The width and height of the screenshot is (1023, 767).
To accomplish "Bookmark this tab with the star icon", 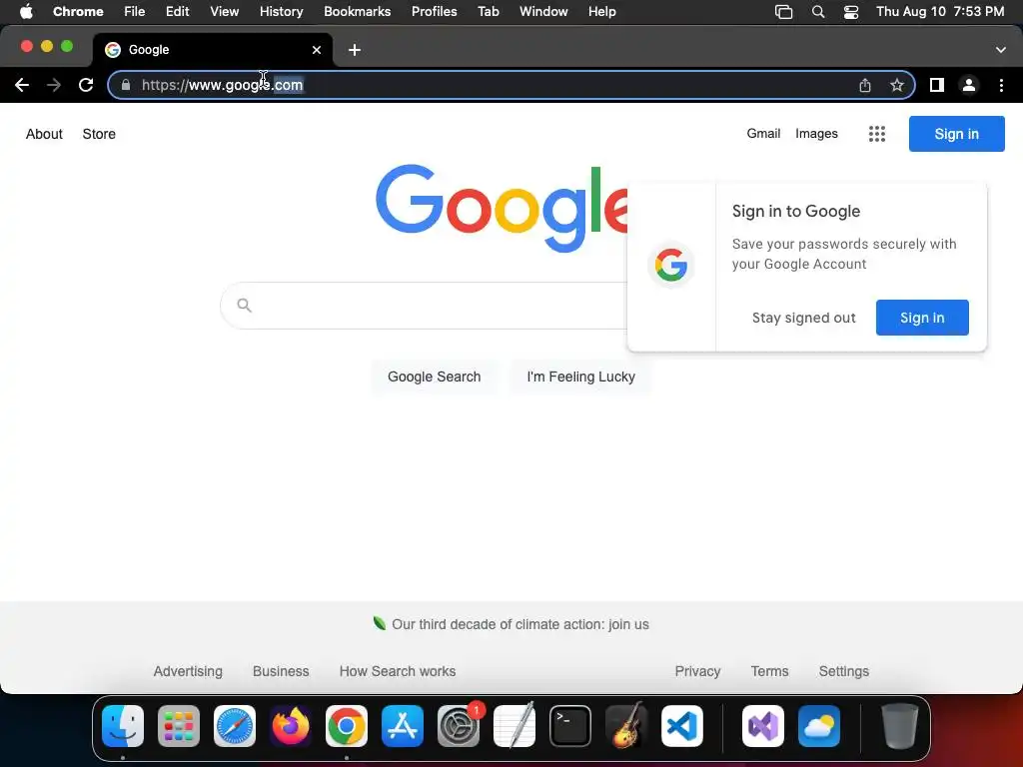I will [897, 85].
